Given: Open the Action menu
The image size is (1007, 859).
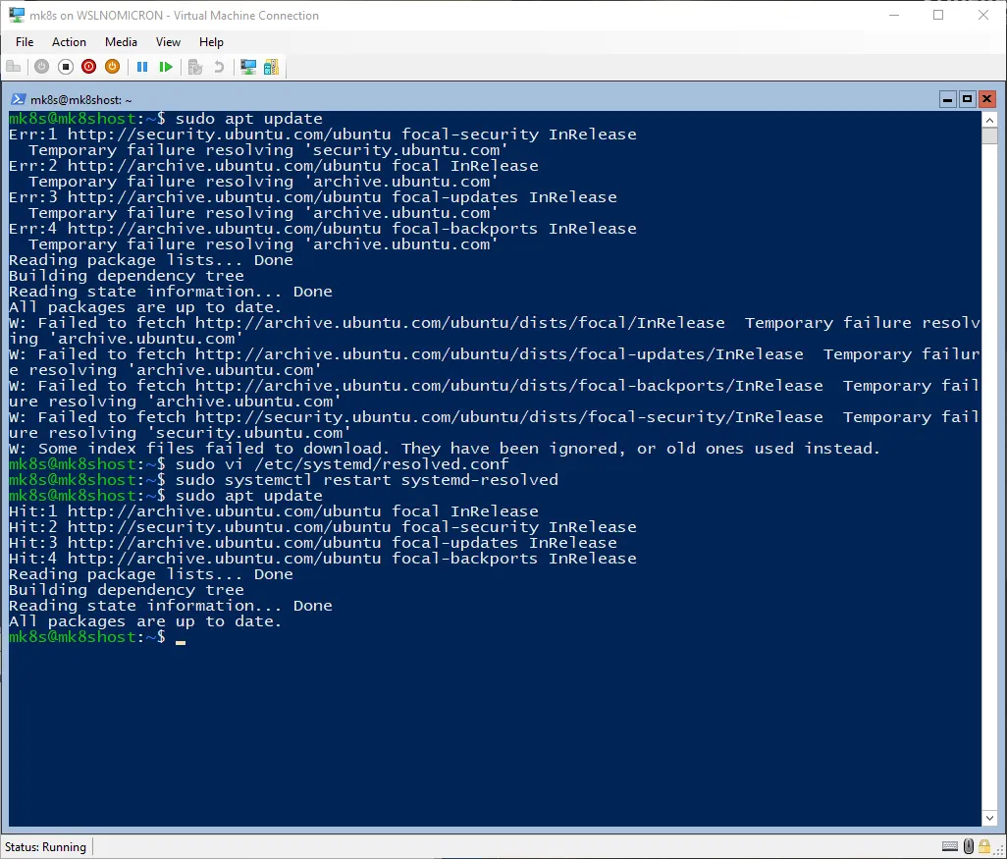Looking at the screenshot, I should click(x=69, y=42).
